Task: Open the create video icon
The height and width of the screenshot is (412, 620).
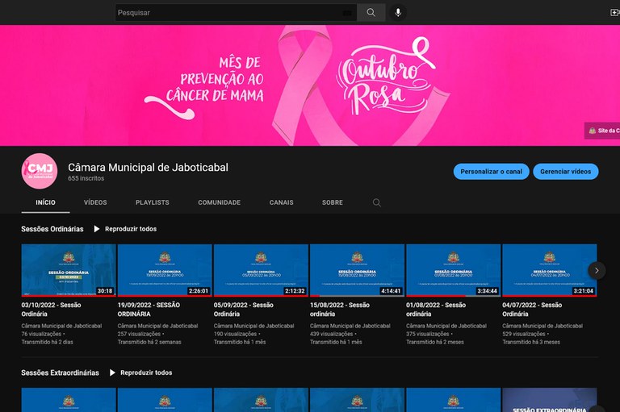Action: pyautogui.click(x=615, y=13)
